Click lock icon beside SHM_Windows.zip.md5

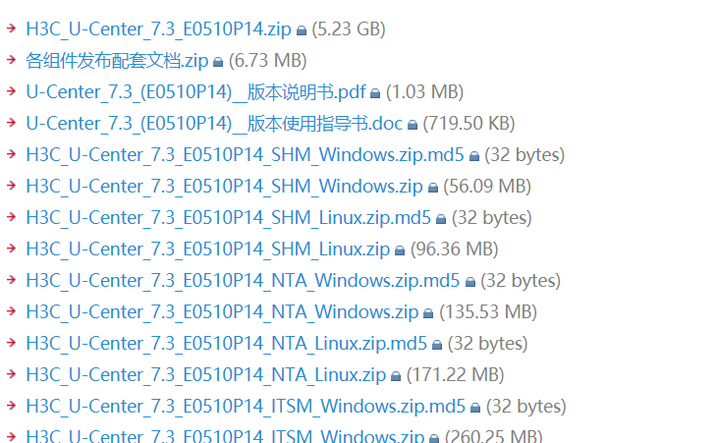pyautogui.click(x=475, y=156)
